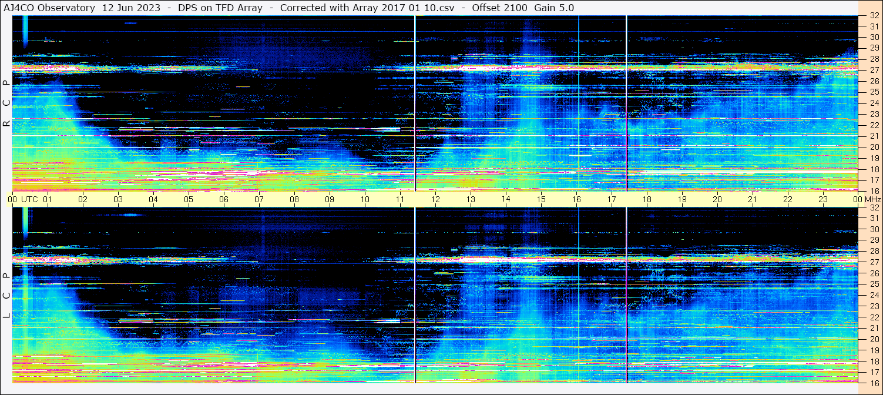The height and width of the screenshot is (395, 883).
Task: Select the "01" hour tick label
Action: click(x=48, y=199)
